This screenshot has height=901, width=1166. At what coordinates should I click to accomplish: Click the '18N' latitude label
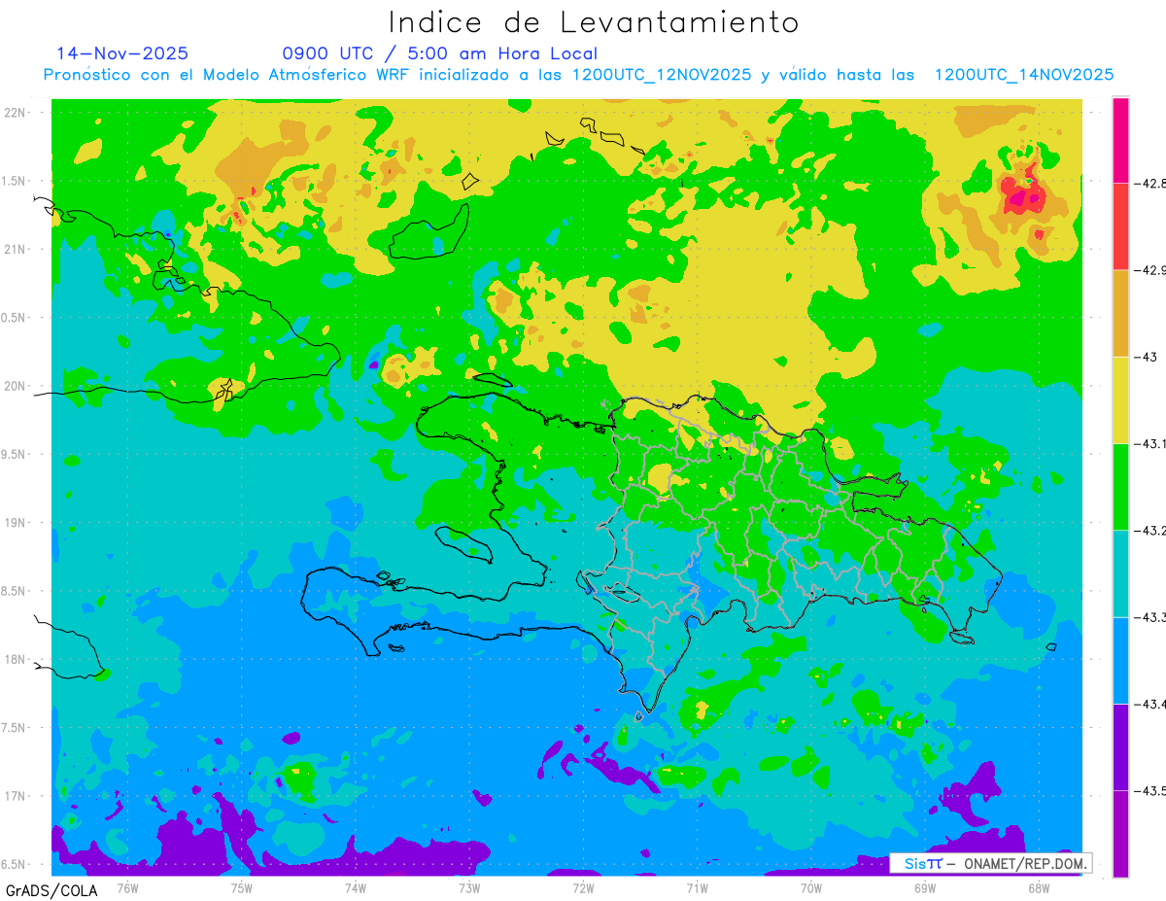[15, 660]
